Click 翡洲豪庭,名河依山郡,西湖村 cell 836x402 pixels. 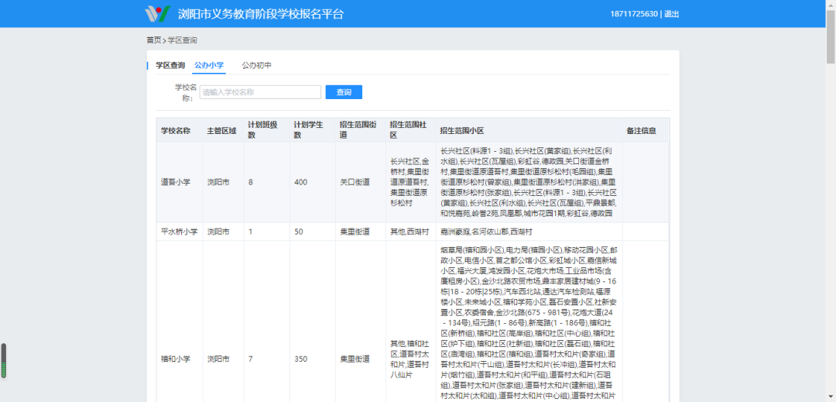point(486,232)
